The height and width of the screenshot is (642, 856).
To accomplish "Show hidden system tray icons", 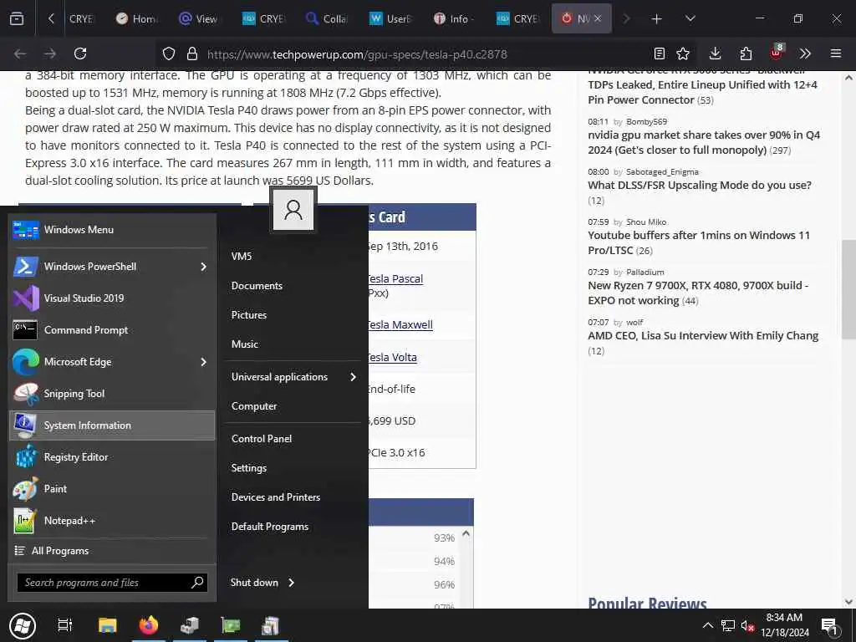I will [707, 626].
